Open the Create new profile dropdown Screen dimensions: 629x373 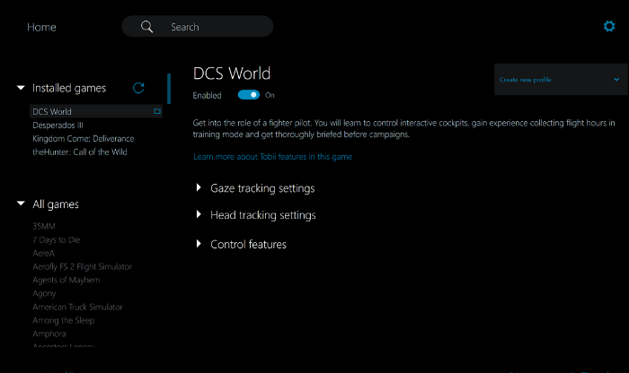click(561, 79)
